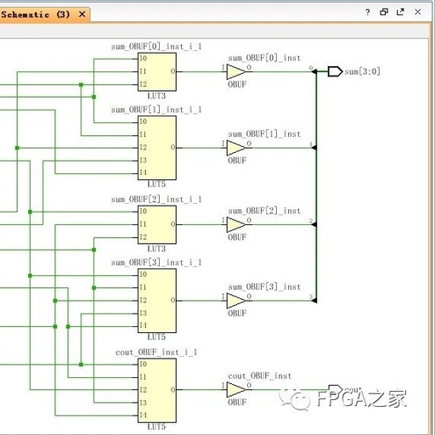This screenshot has height=435, width=435.
Task: Click bus tap arrow labeled 2
Action: pyautogui.click(x=314, y=224)
